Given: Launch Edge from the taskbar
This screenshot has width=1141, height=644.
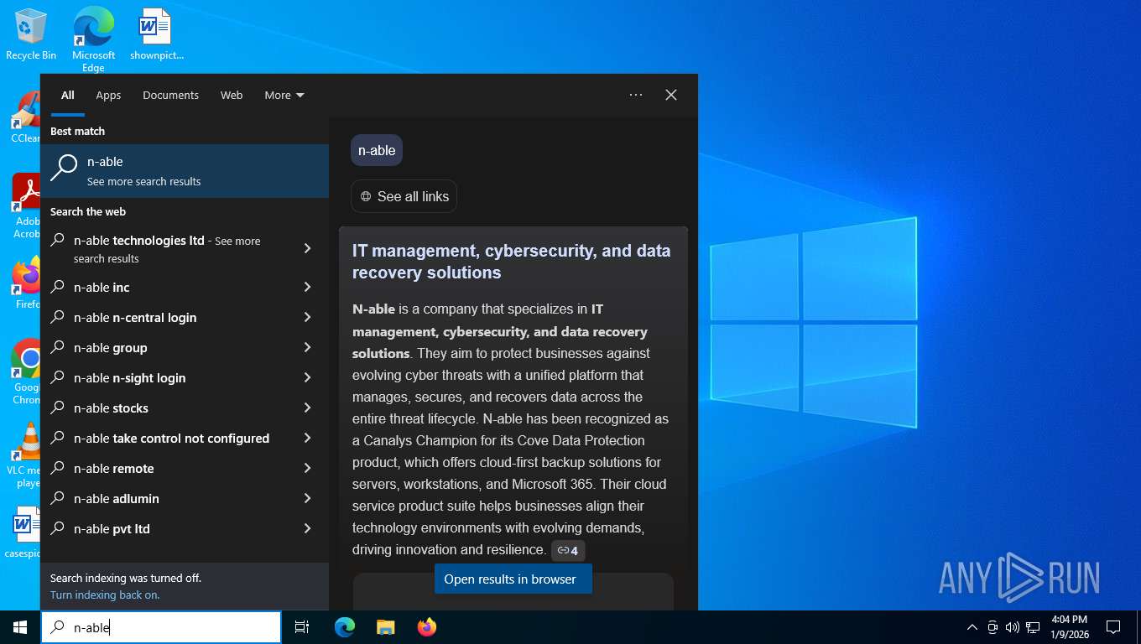Looking at the screenshot, I should [345, 627].
